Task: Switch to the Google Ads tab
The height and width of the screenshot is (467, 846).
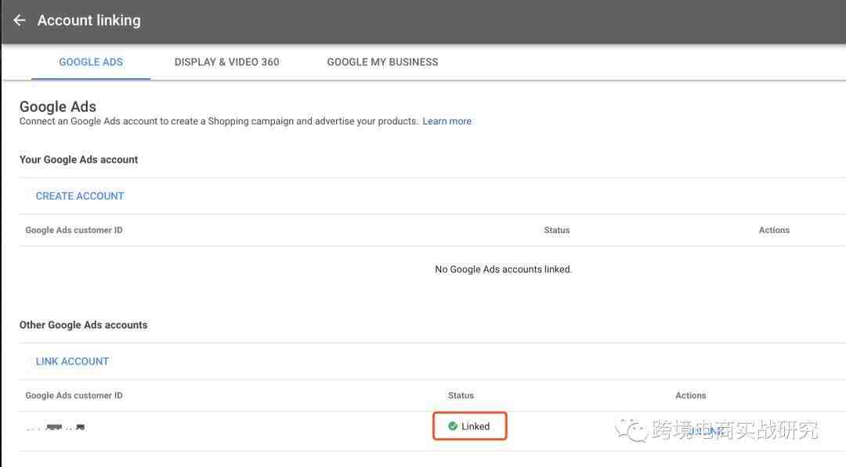Action: [91, 62]
